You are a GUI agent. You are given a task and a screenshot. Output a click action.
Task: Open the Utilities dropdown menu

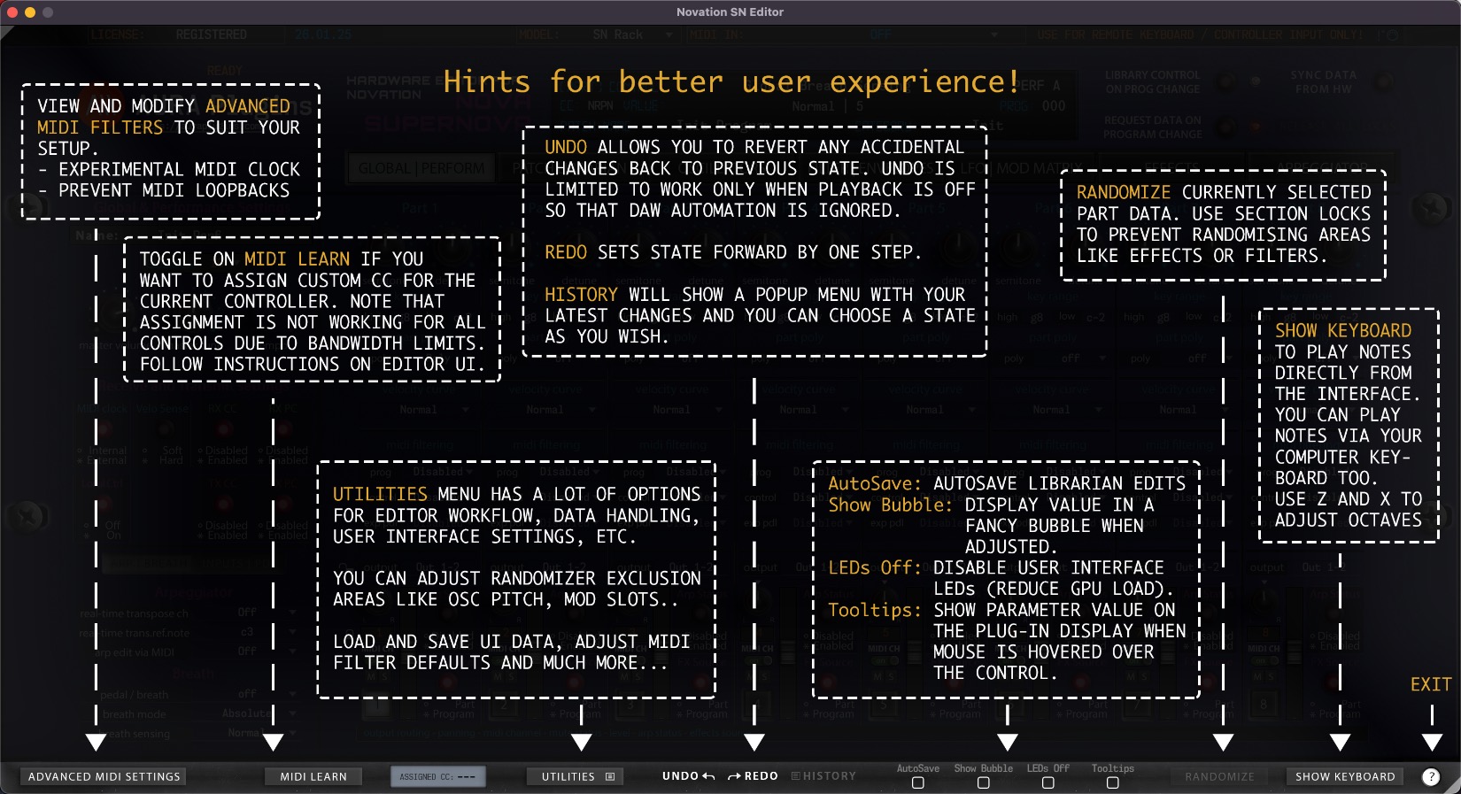(x=576, y=776)
